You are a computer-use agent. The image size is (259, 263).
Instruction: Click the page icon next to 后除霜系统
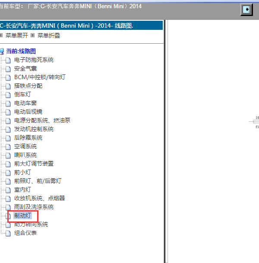pos(8,138)
